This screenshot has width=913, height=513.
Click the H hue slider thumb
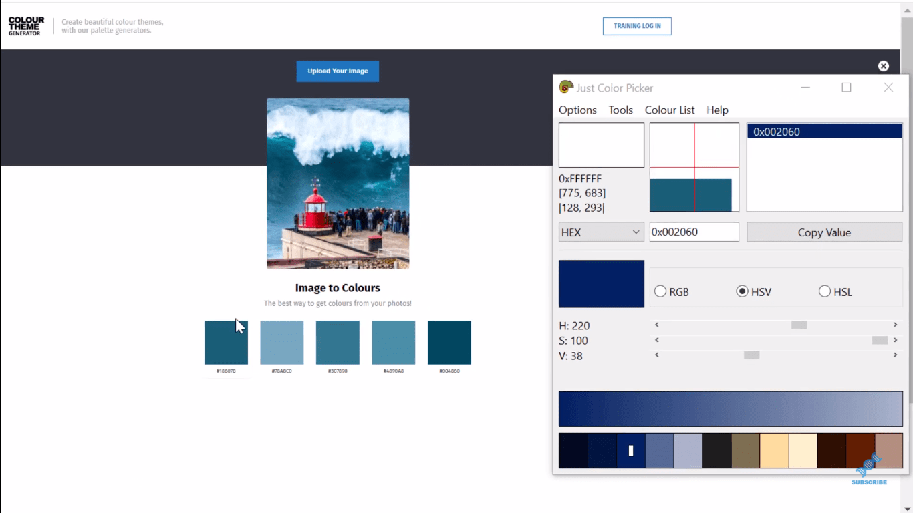click(x=799, y=325)
